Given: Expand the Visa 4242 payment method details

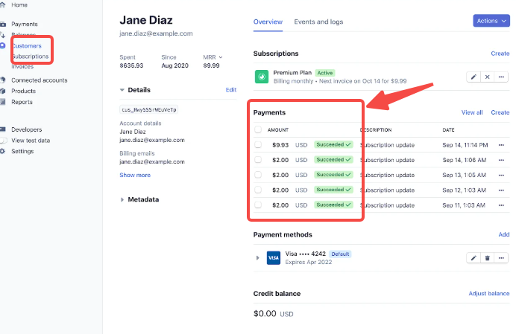Looking at the screenshot, I should click(258, 257).
